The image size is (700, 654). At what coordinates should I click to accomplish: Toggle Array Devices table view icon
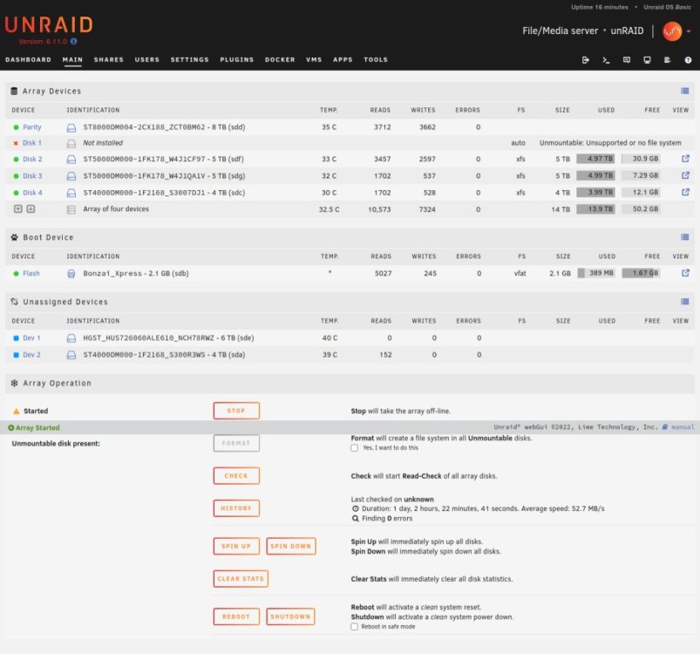(684, 91)
